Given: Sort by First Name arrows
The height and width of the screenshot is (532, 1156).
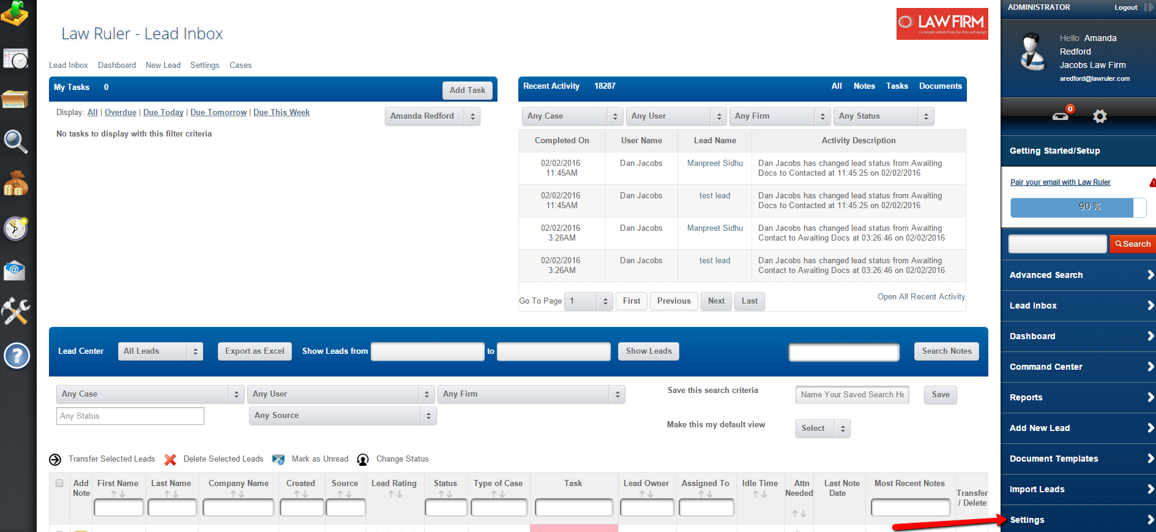Looking at the screenshot, I should [x=118, y=494].
